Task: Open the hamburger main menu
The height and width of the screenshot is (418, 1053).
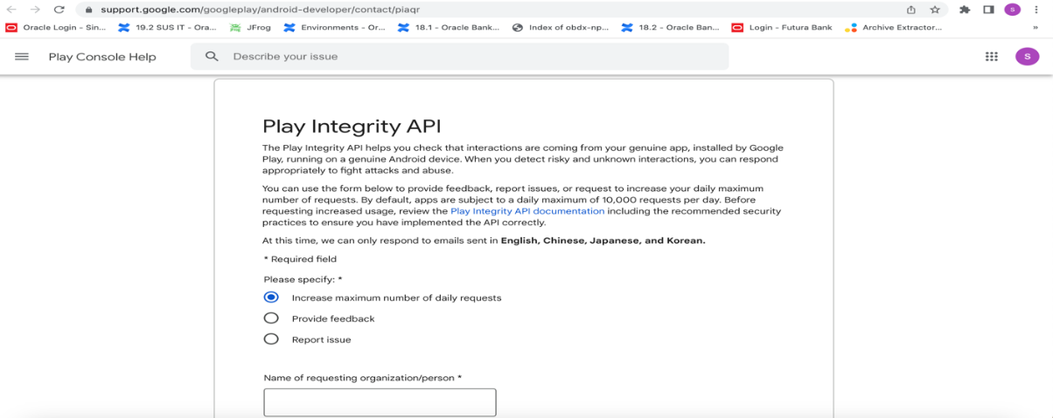Action: 22,57
